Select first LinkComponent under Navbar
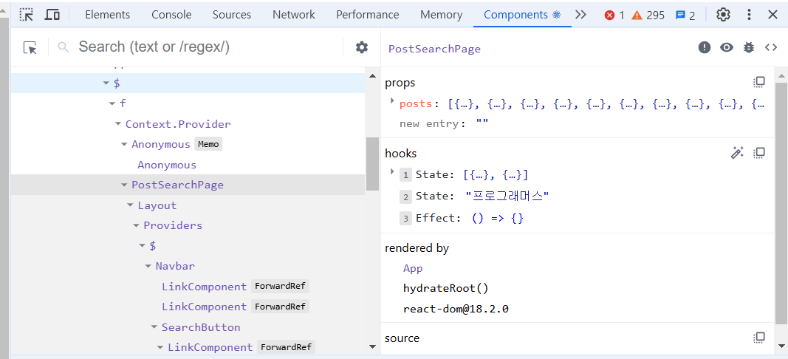 coord(204,287)
